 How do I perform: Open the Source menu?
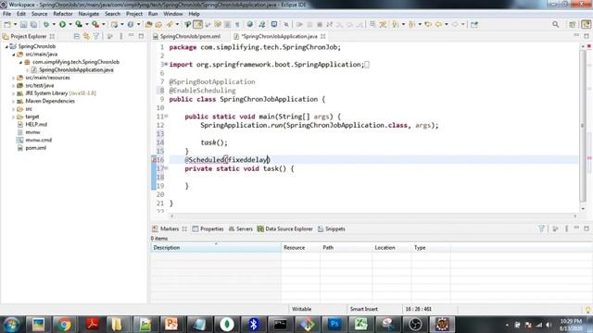pyautogui.click(x=39, y=14)
